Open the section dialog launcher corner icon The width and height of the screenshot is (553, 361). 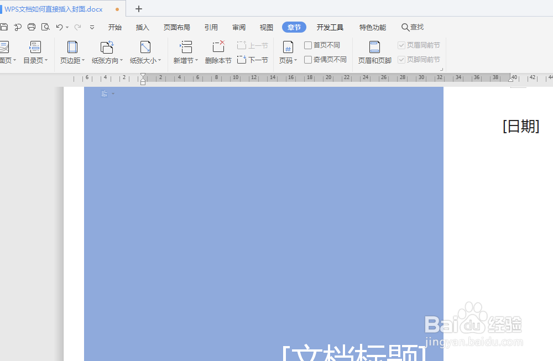coord(441,70)
